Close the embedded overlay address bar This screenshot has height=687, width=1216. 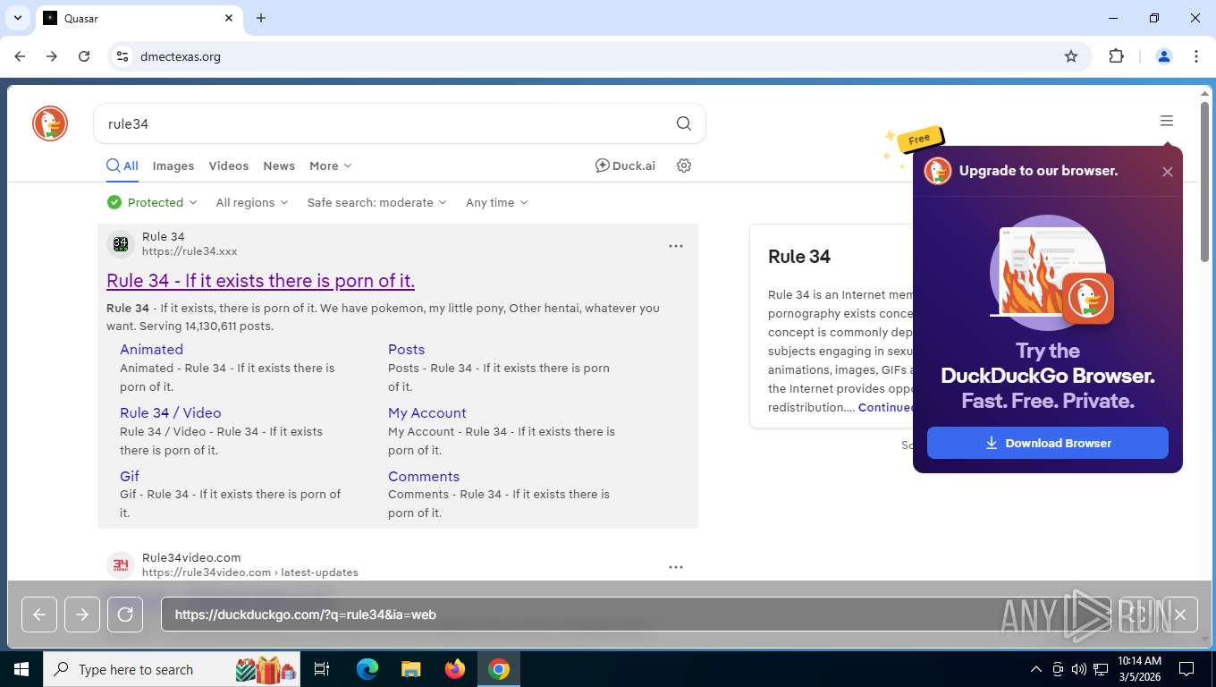click(1180, 615)
